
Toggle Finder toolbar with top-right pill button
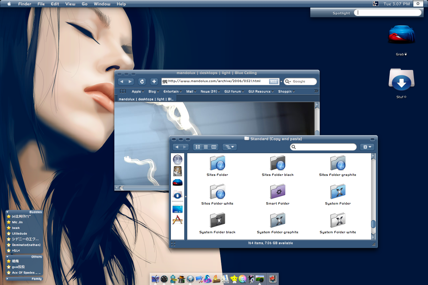(372, 139)
